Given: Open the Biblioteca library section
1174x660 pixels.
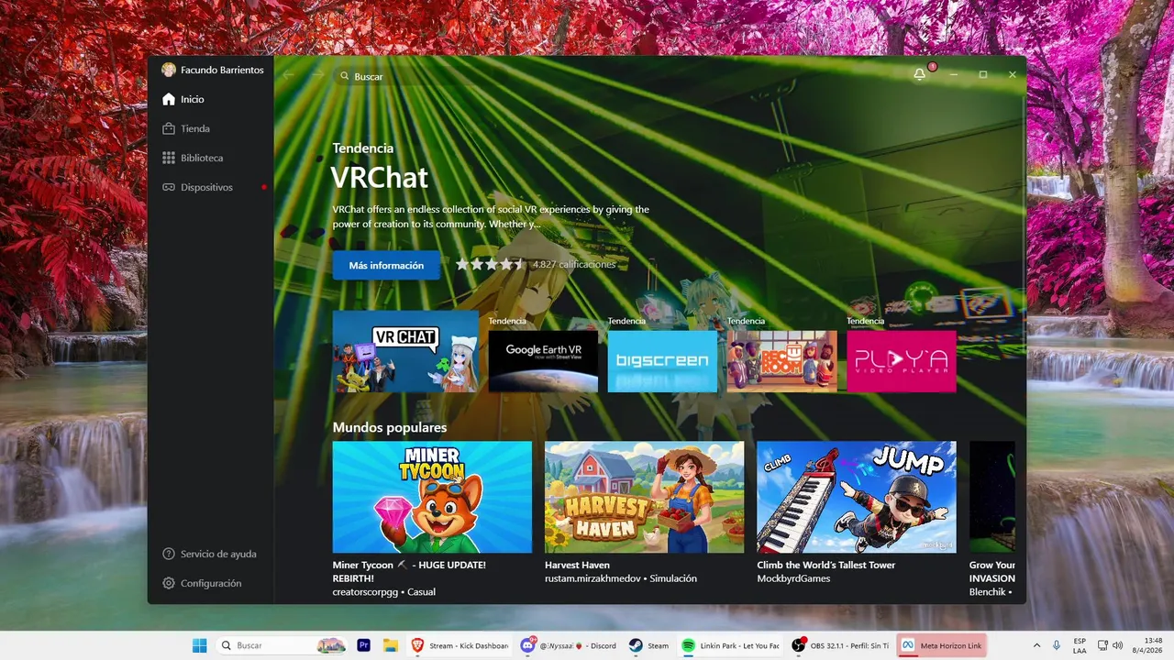Looking at the screenshot, I should 211,158.
